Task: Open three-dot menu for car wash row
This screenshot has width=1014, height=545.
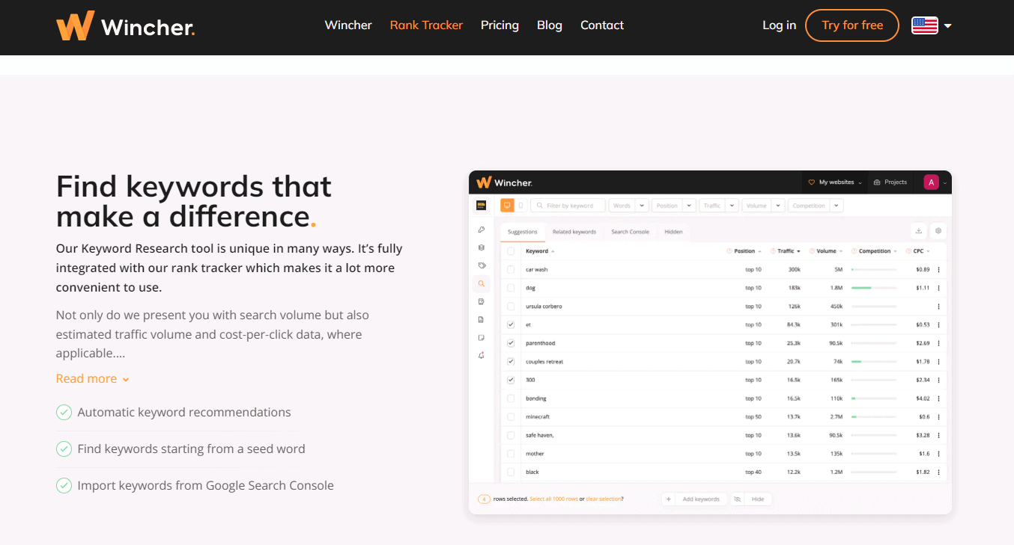Action: point(938,270)
